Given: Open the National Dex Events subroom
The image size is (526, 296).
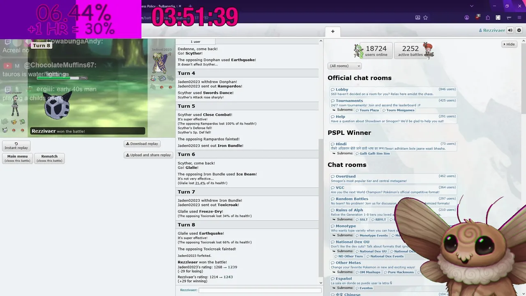Looking at the screenshot, I should (385, 256).
